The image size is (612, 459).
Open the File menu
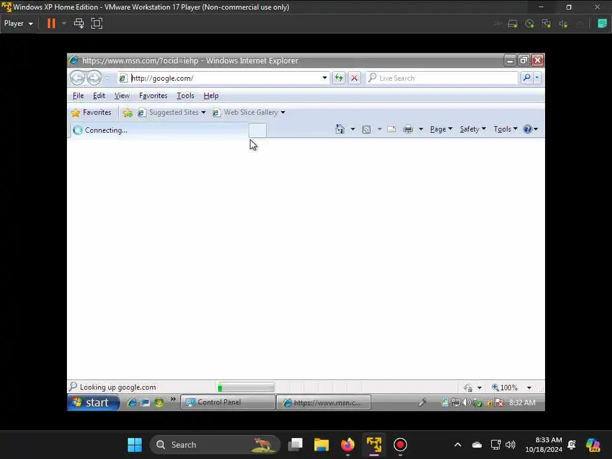pos(78,96)
